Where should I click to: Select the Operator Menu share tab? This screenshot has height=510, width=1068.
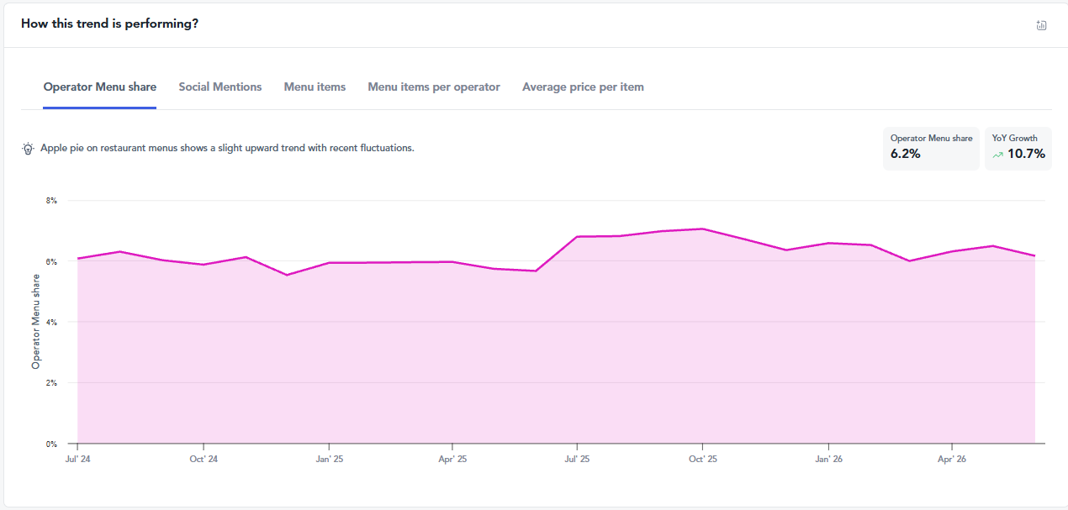(100, 87)
